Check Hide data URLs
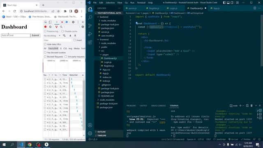 (45, 44)
